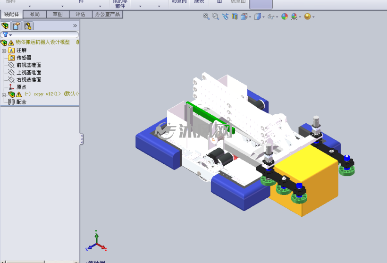The image size is (387, 263).
Task: Open the 办公室产品 tab
Action: [107, 14]
